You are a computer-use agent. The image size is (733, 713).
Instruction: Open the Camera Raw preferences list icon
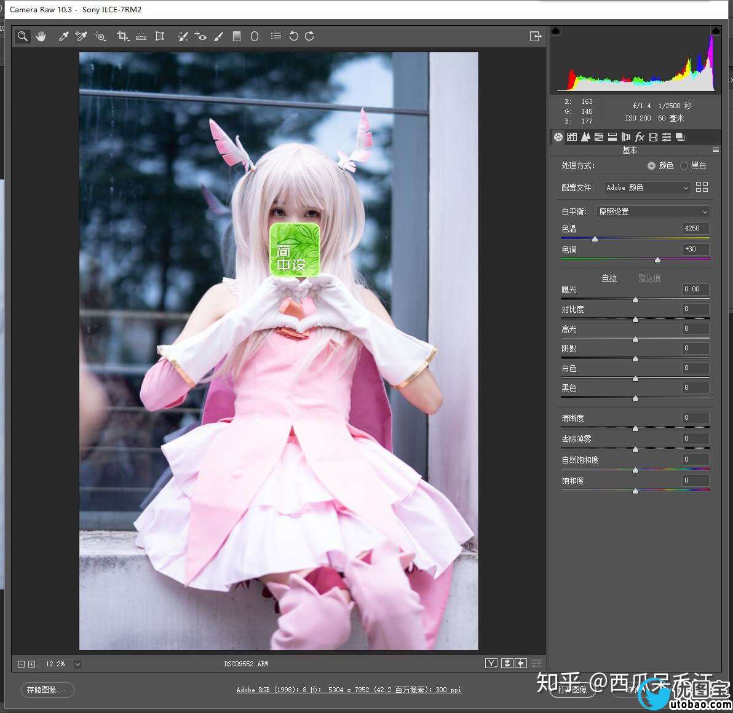point(276,36)
